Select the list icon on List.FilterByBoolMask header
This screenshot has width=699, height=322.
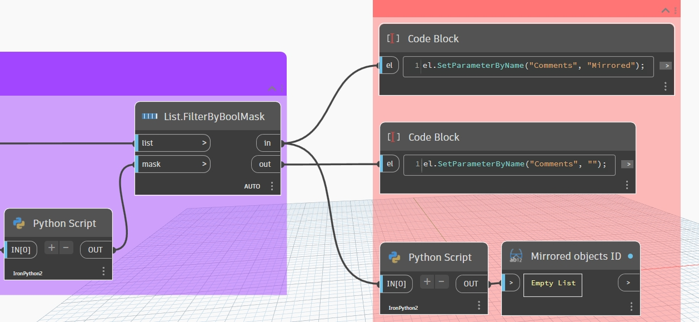tap(149, 116)
